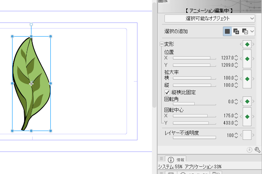Open the wrench sub tool detail settings

(257, 150)
